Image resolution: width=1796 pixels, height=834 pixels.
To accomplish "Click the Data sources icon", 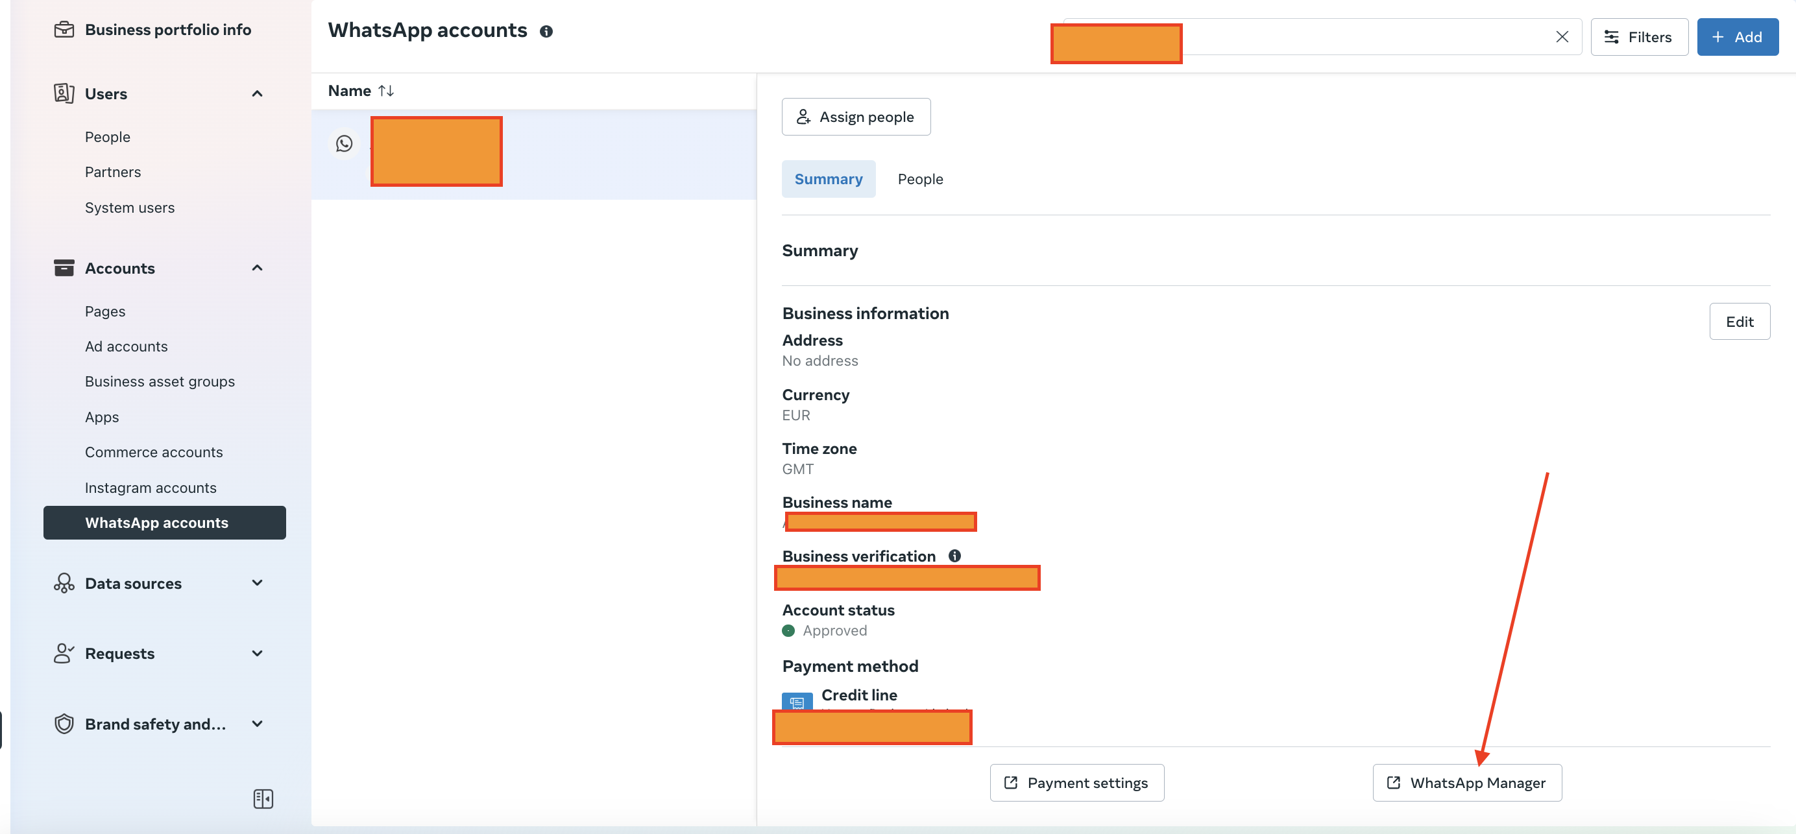I will click(64, 583).
